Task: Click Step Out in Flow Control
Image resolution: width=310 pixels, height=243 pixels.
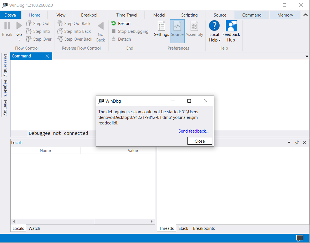Action: [x=38, y=23]
